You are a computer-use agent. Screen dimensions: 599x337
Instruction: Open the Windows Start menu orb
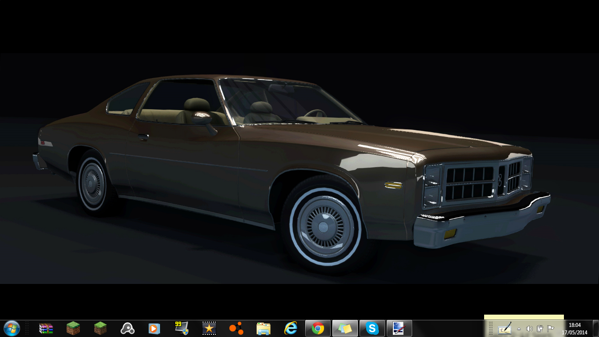click(x=12, y=328)
